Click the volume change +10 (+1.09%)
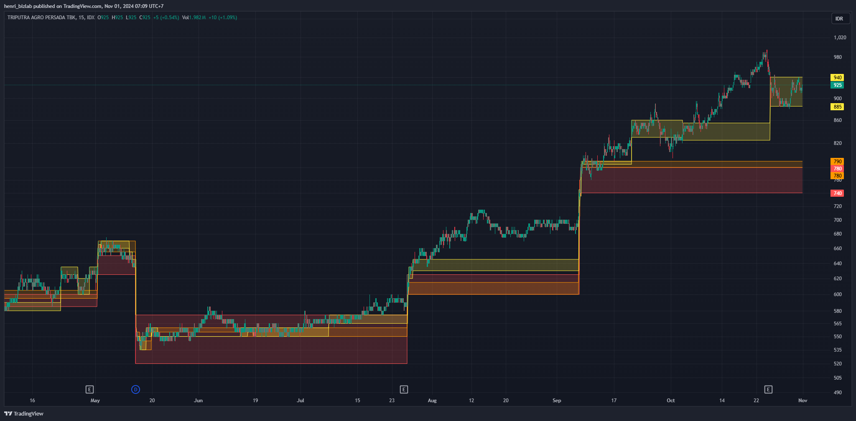The image size is (856, 421). pyautogui.click(x=223, y=18)
